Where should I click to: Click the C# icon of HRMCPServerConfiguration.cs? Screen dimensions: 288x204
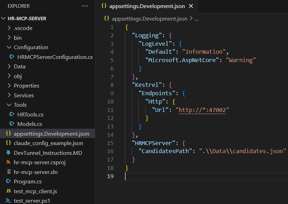coord(11,57)
